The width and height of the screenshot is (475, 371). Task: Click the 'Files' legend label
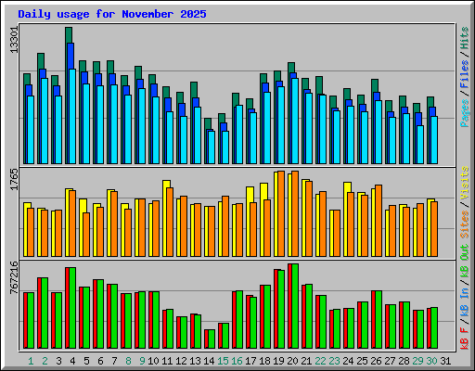[x=465, y=74]
